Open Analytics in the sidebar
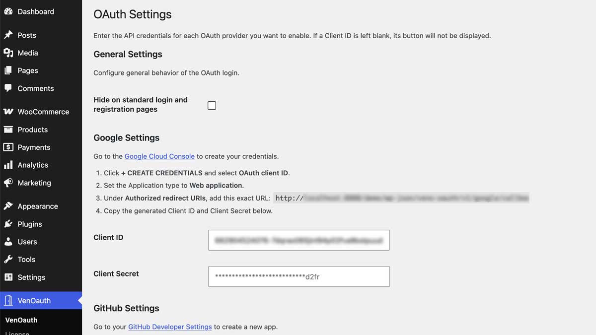Screen dimensions: 596x335 (x=41, y=165)
